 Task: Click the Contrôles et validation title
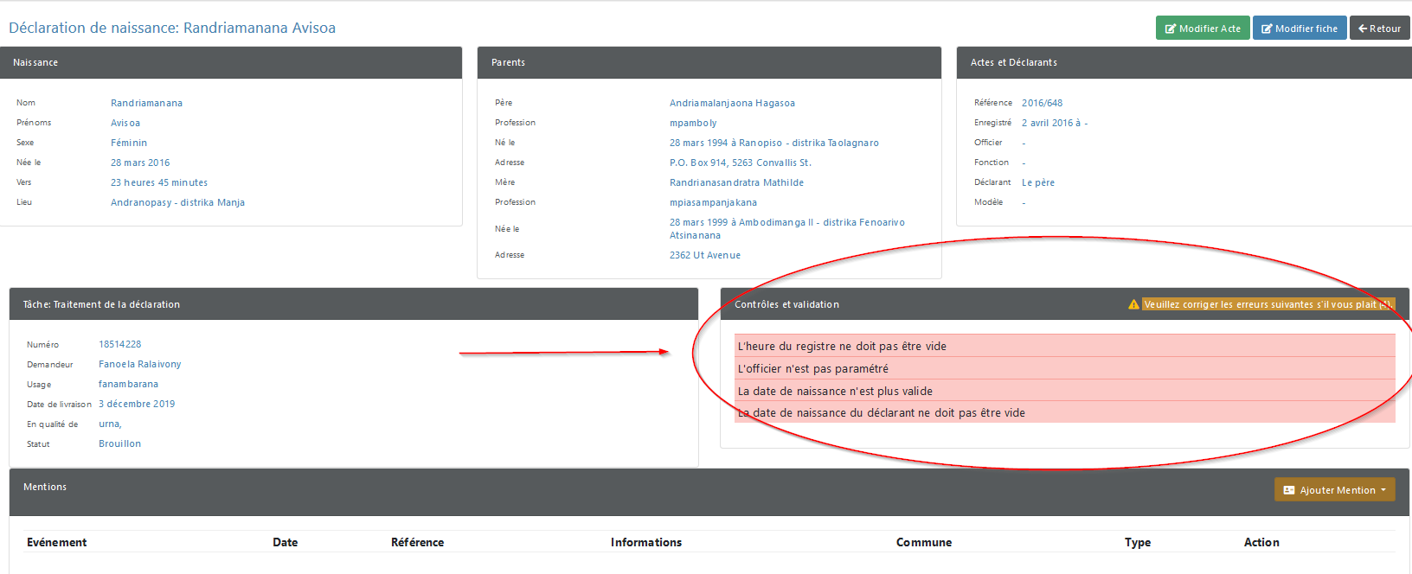click(x=786, y=304)
